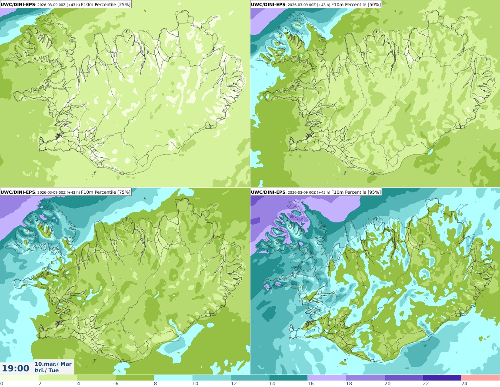Open the 75% percentile wind map
The image size is (500, 387).
(x=125, y=281)
